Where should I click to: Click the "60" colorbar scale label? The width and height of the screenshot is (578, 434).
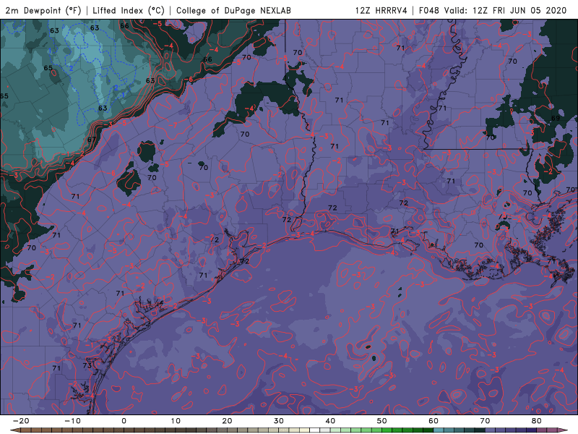coord(433,421)
